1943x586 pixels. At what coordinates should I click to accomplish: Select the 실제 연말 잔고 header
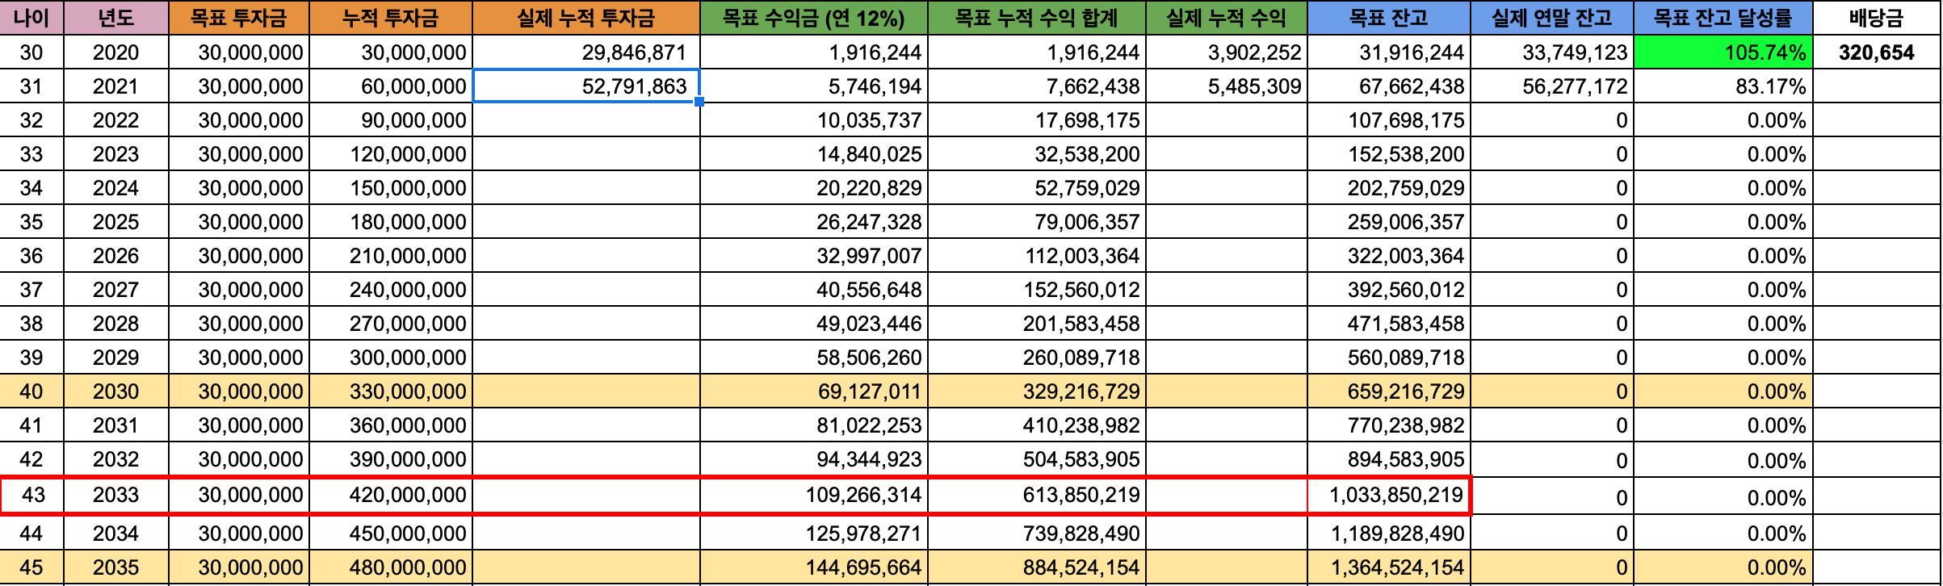[x=1552, y=17]
